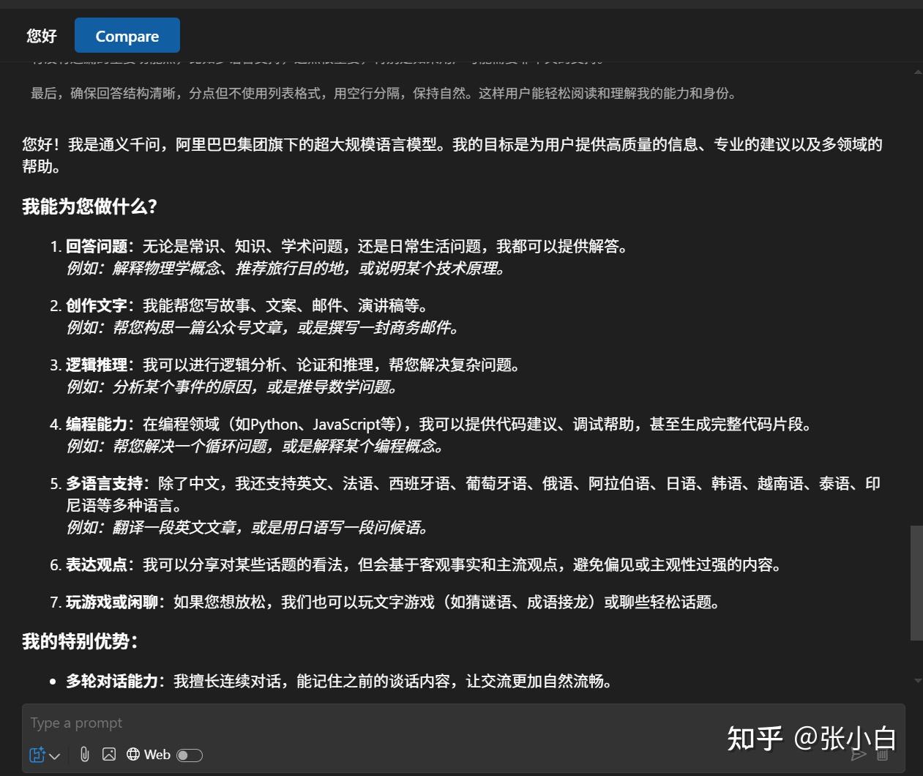Image resolution: width=923 pixels, height=776 pixels.
Task: Click the bold text 多语言支持
Action: (105, 484)
